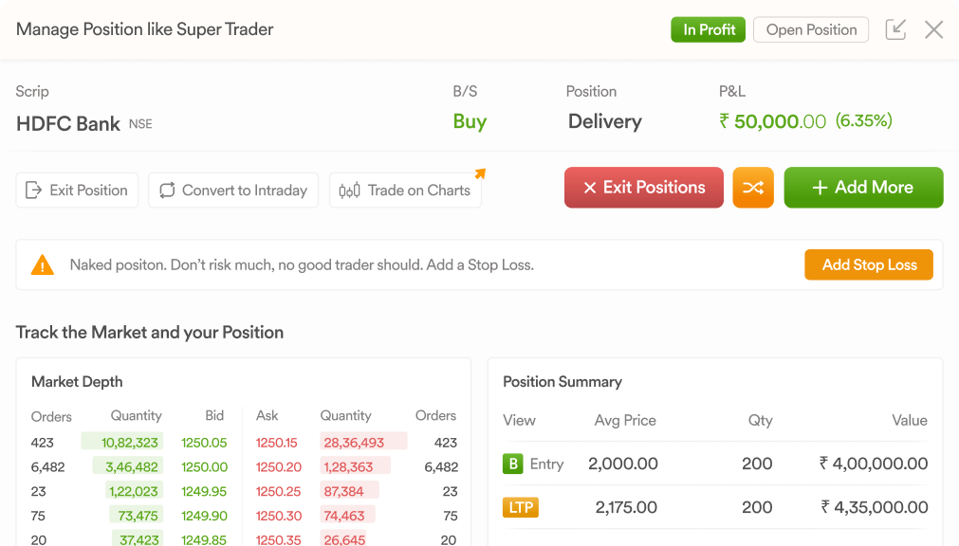Click the orange shuffle icon button
The width and height of the screenshot is (959, 546).
753,188
